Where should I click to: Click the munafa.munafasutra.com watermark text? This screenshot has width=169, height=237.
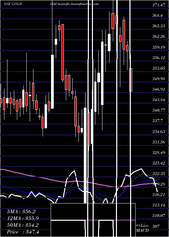[x=78, y=4]
